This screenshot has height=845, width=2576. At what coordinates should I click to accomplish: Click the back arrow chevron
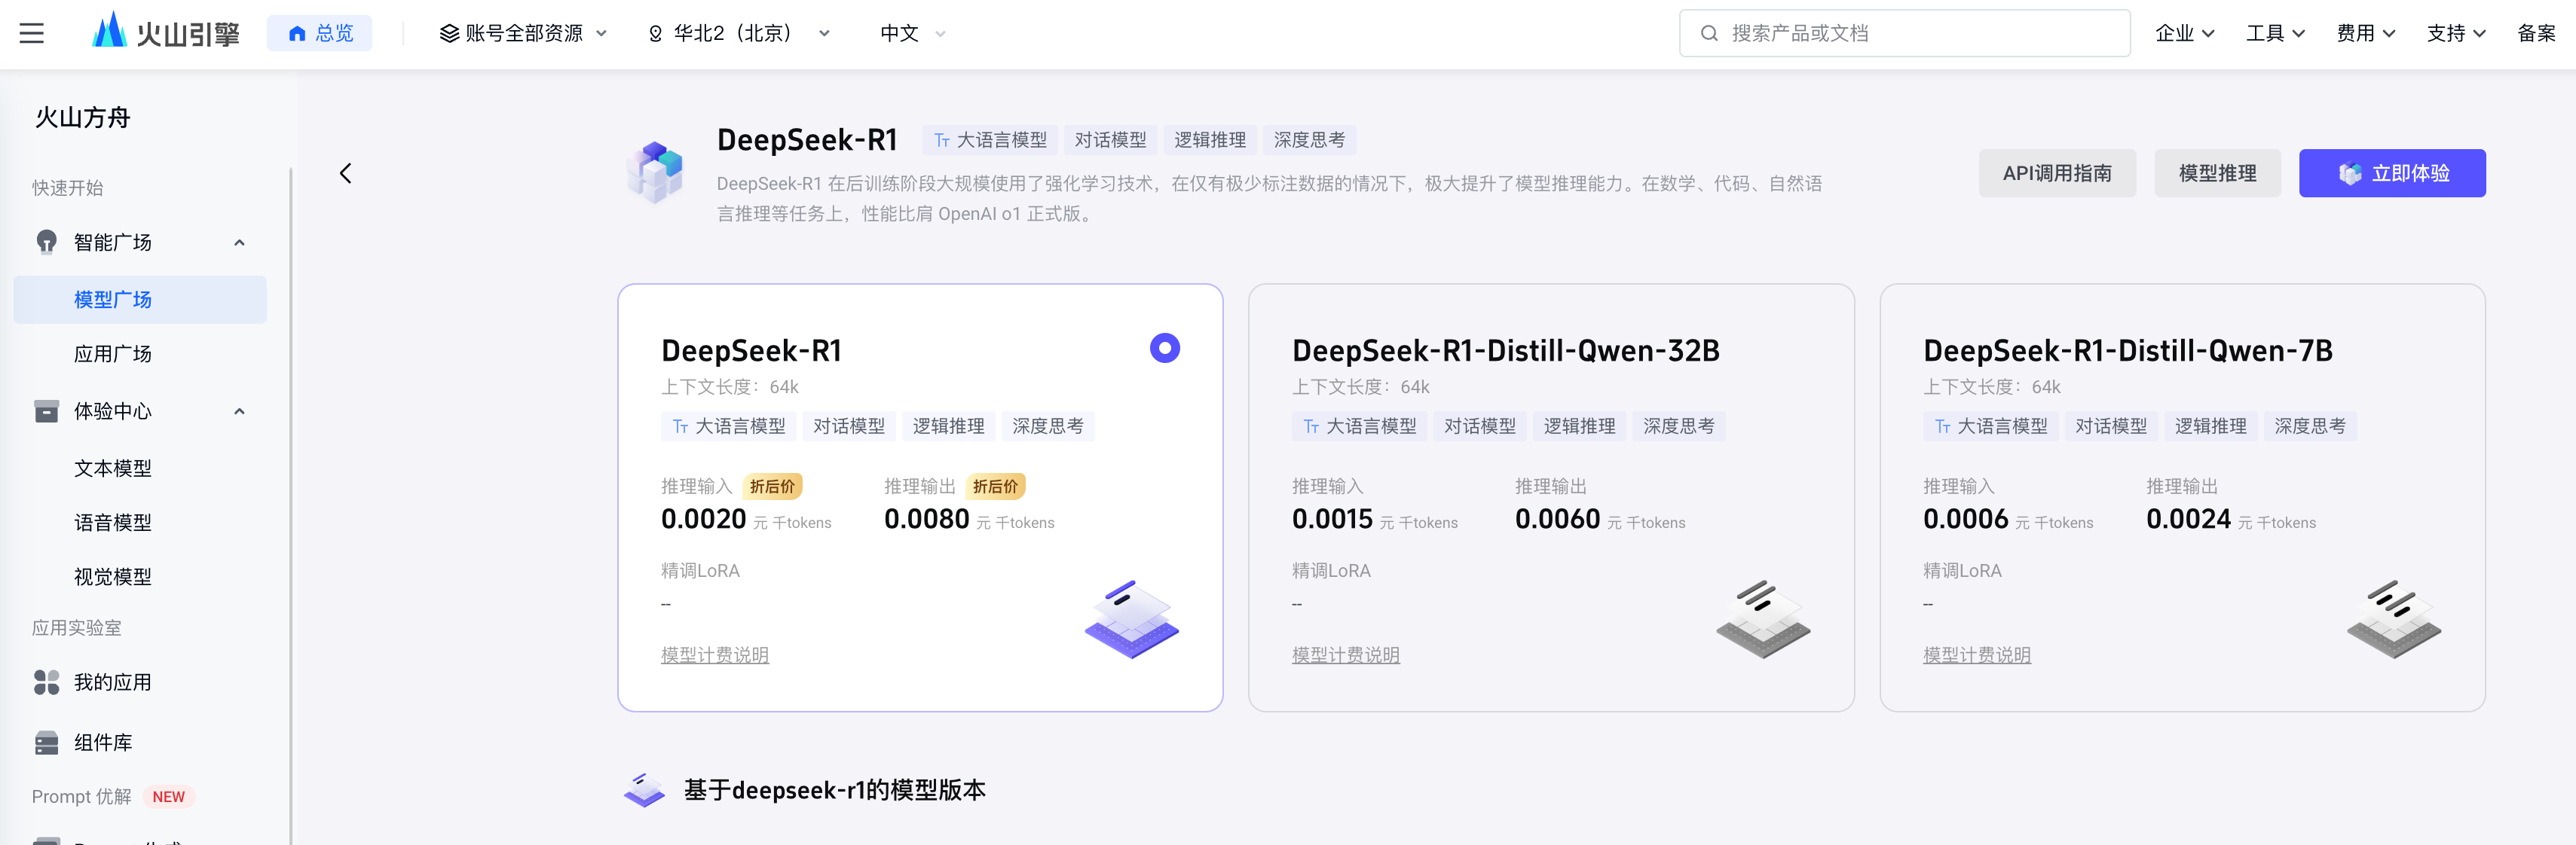345,174
